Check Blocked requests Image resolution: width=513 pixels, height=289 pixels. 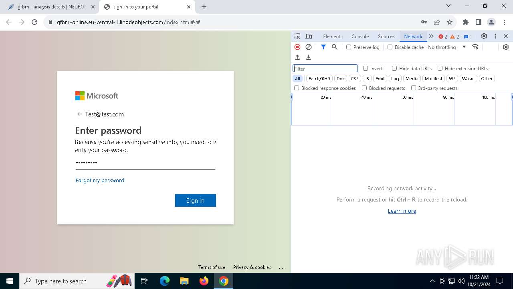[x=364, y=88]
